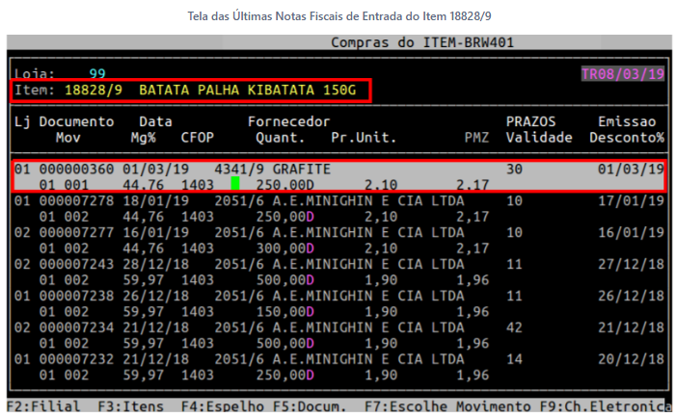Click the green cursor block in highlighted row
Image resolution: width=676 pixels, height=417 pixels.
pos(235,184)
